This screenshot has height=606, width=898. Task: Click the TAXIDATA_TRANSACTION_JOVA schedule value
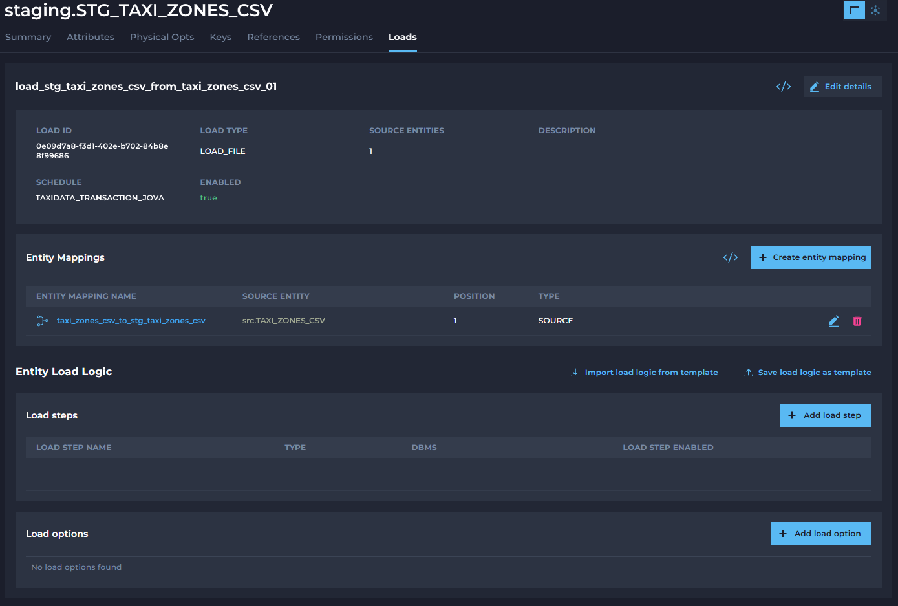tap(100, 198)
